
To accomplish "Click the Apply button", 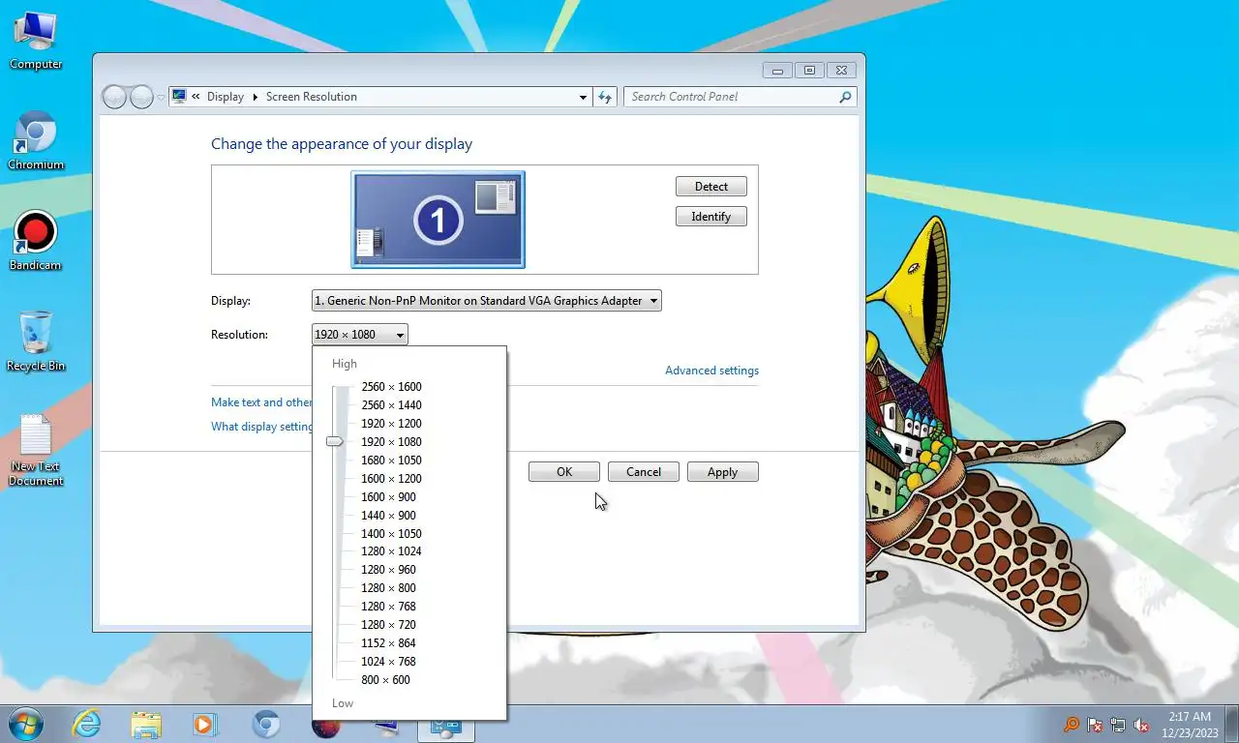I will [x=723, y=472].
